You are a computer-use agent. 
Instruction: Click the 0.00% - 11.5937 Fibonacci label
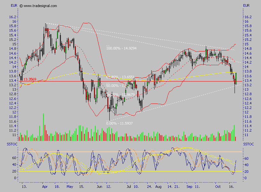coord(120,123)
